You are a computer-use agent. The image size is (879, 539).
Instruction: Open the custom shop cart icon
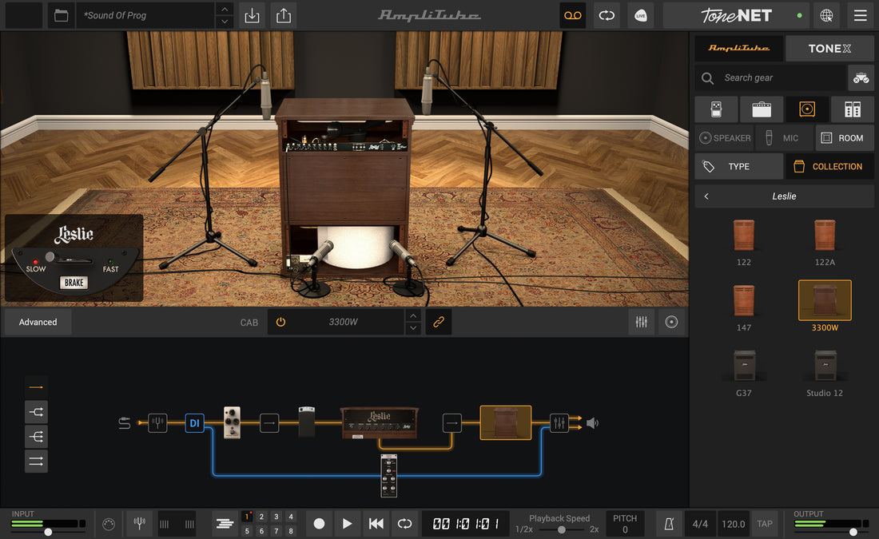pos(861,78)
